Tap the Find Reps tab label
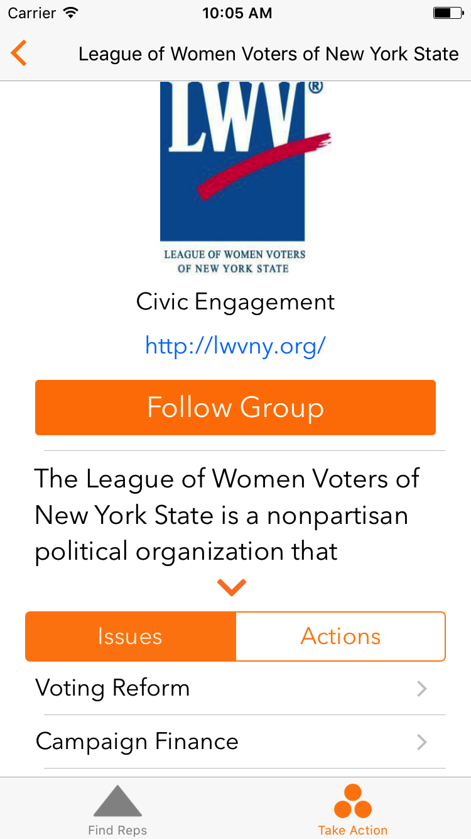The image size is (471, 839). click(117, 830)
